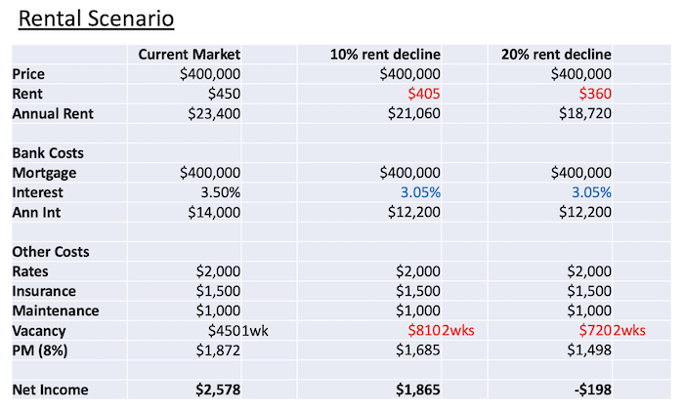Select the Other Costs section label
684x411 pixels.
coord(51,252)
